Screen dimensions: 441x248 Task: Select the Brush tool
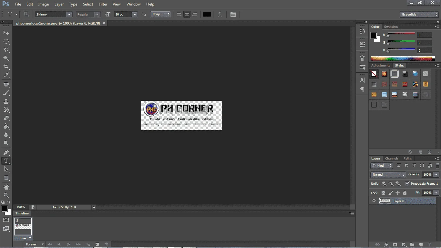click(x=6, y=93)
